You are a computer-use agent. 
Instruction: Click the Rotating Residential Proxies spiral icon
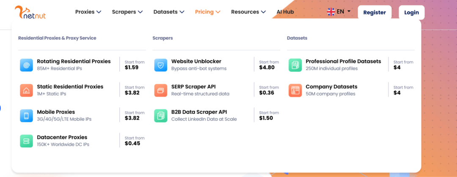pyautogui.click(x=26, y=65)
